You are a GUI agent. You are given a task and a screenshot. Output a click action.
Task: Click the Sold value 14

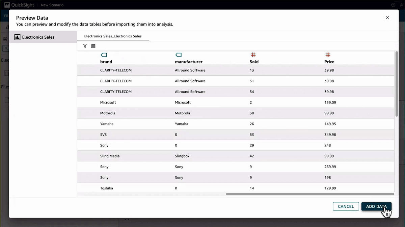(252, 188)
